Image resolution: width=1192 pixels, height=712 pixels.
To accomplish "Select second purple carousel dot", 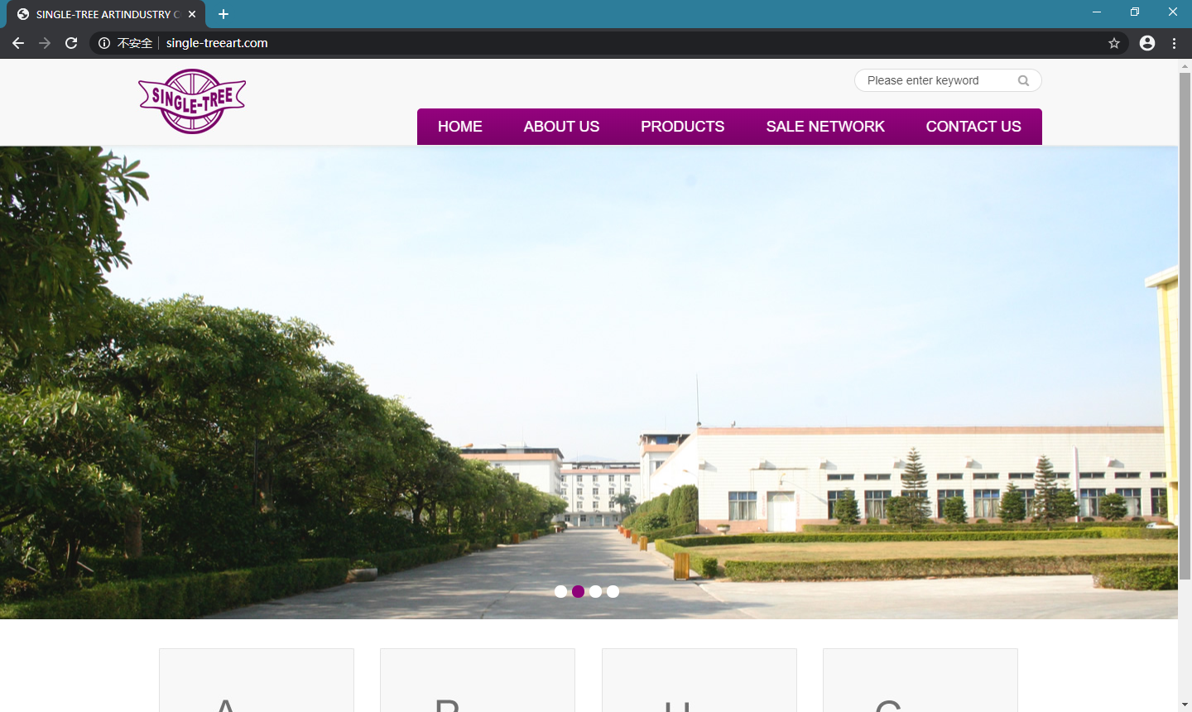I will tap(579, 591).
